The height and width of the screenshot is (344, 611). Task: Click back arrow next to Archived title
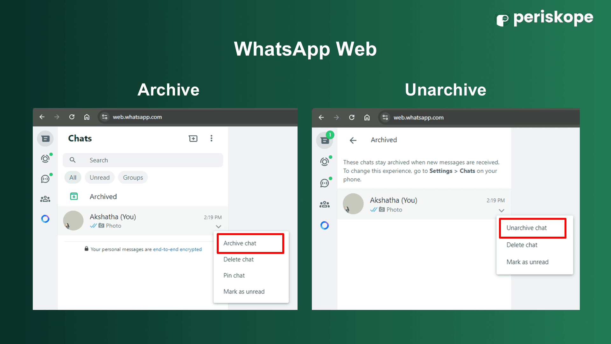tap(353, 140)
